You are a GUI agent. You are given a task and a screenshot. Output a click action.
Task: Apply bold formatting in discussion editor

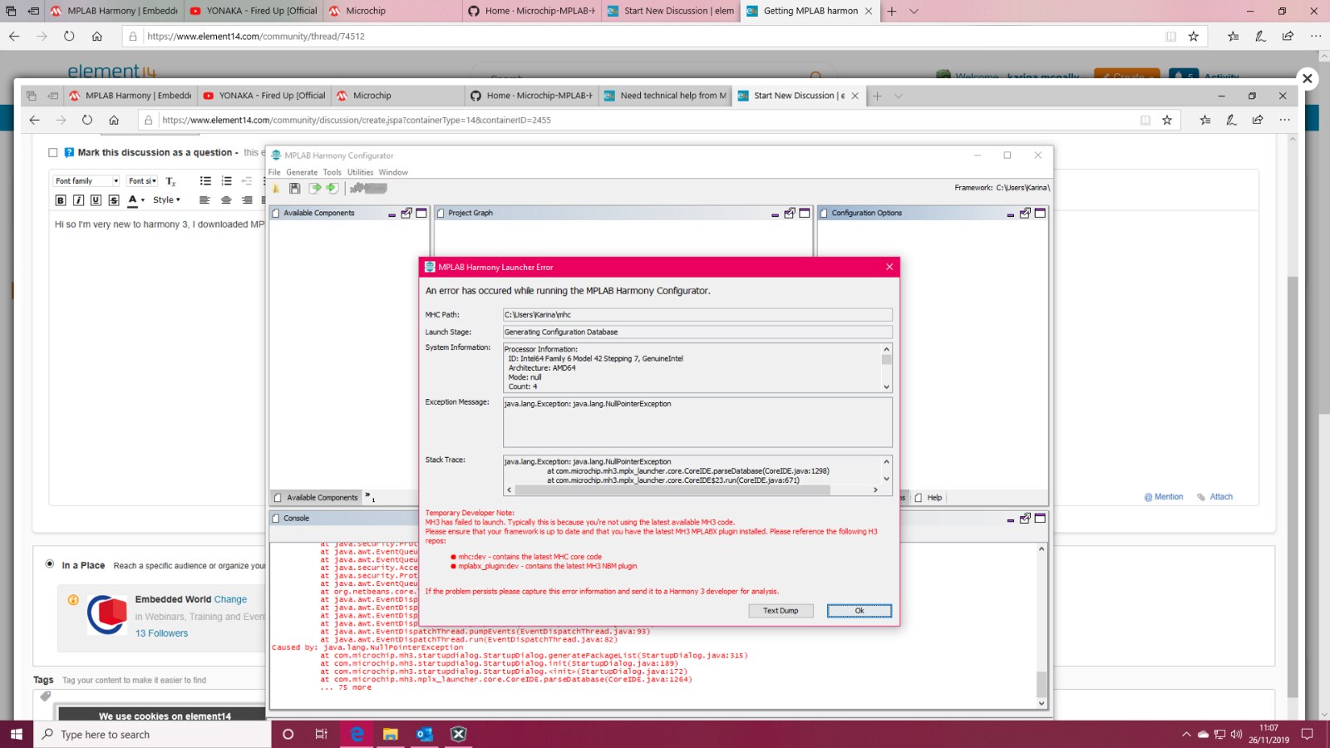coord(61,200)
